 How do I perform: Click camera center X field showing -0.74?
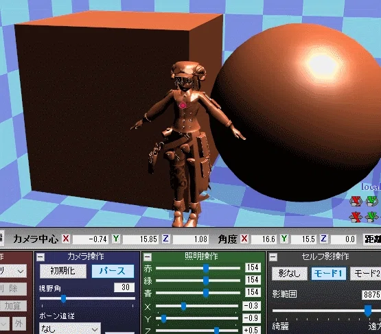(91, 239)
